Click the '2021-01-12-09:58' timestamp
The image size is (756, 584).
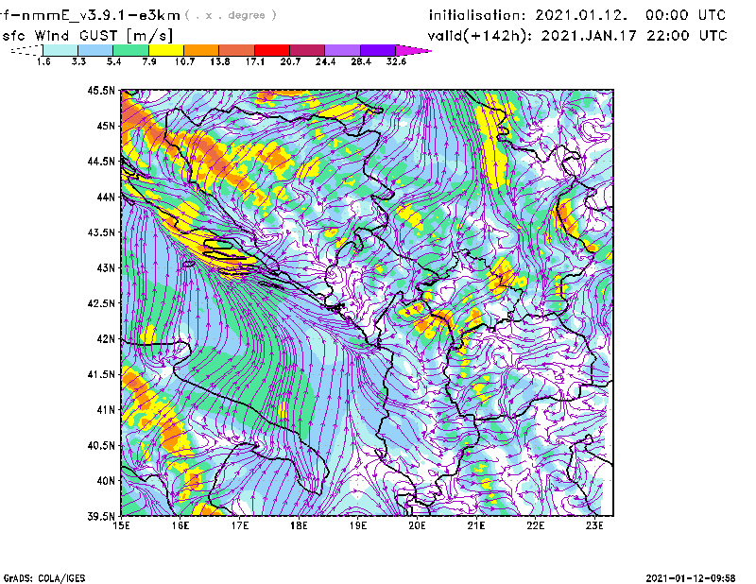(691, 578)
